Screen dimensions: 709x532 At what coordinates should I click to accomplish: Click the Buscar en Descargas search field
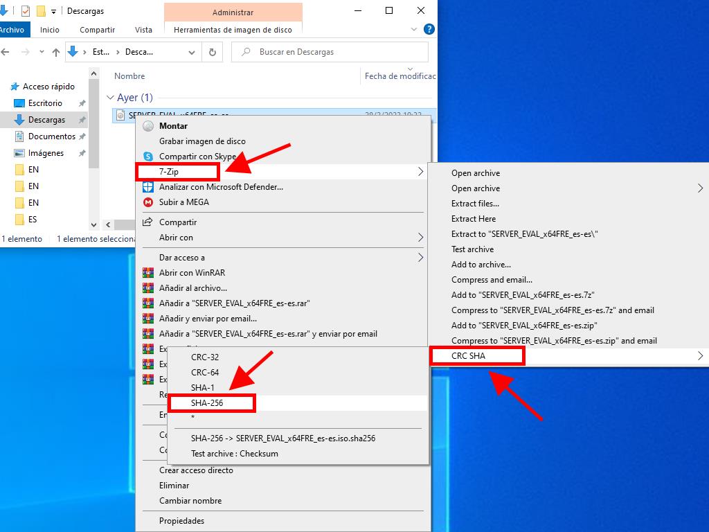click(332, 52)
